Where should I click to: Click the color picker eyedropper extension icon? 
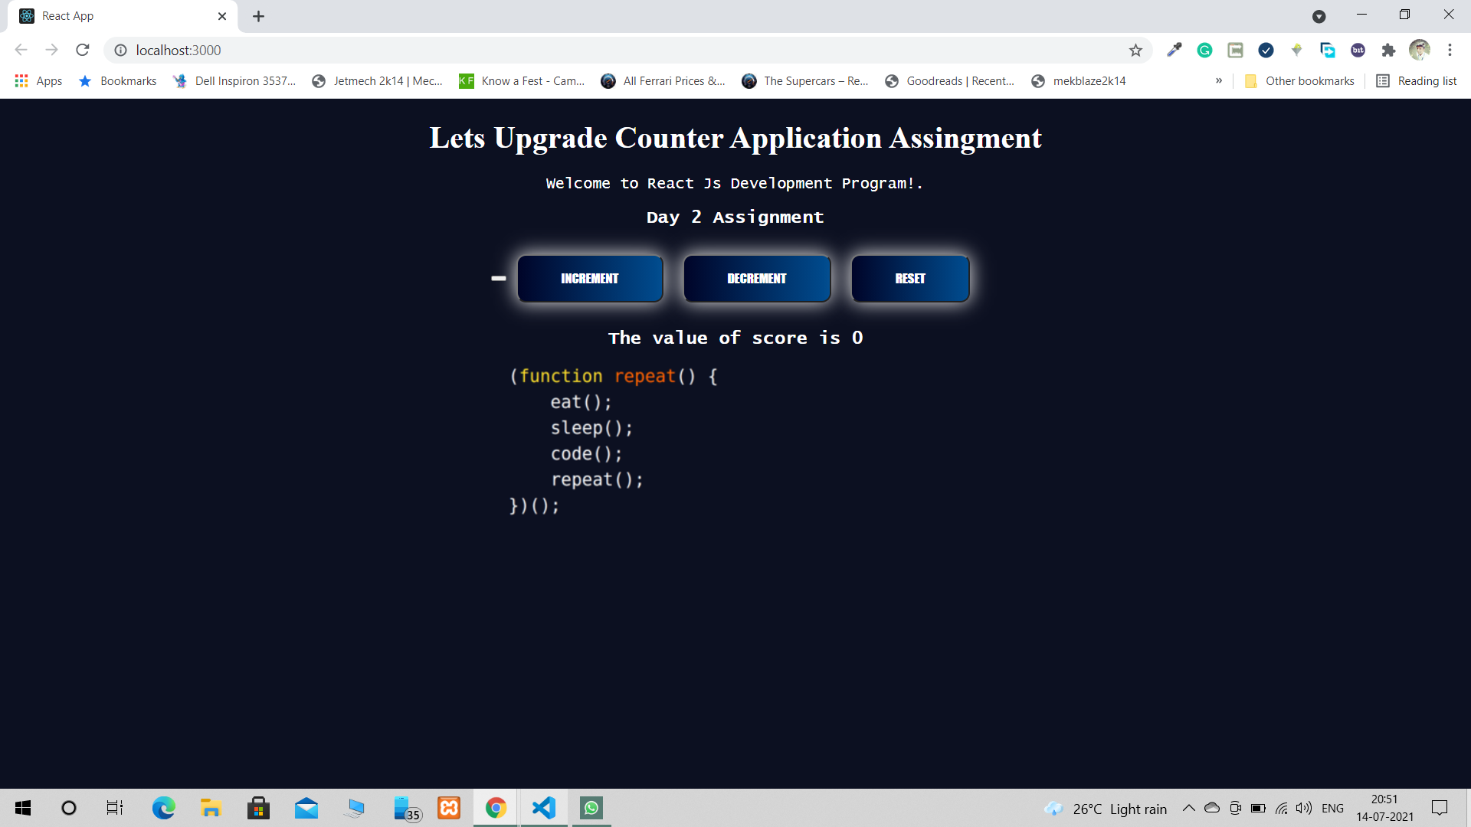pyautogui.click(x=1175, y=50)
